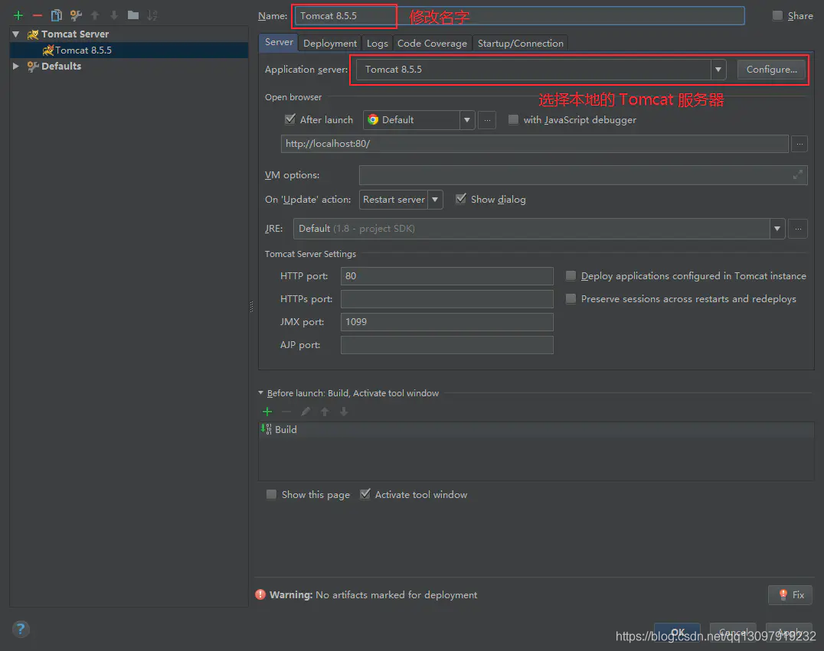Browse browsers ellipsis next to Default browser
Screen dimensions: 824x651
point(487,119)
